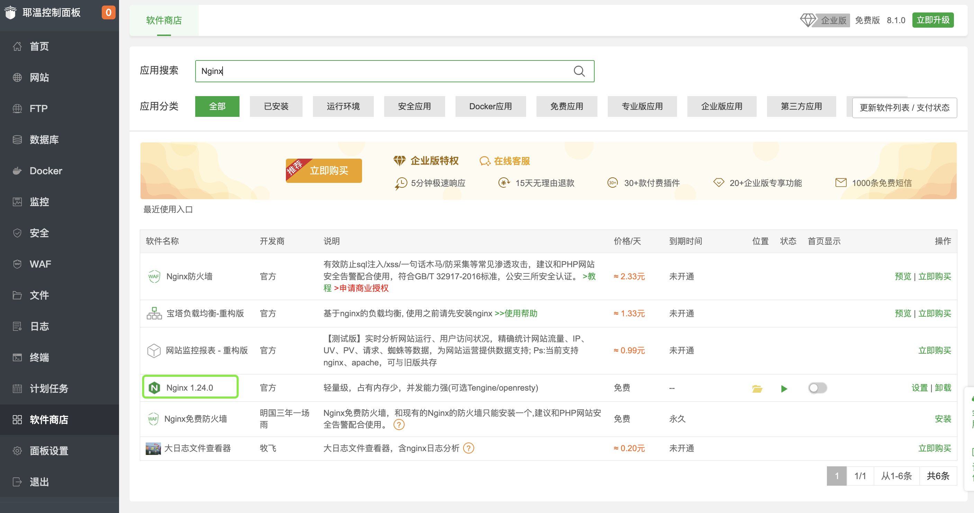The width and height of the screenshot is (974, 513).
Task: Select the 全部 category filter
Action: [x=217, y=106]
